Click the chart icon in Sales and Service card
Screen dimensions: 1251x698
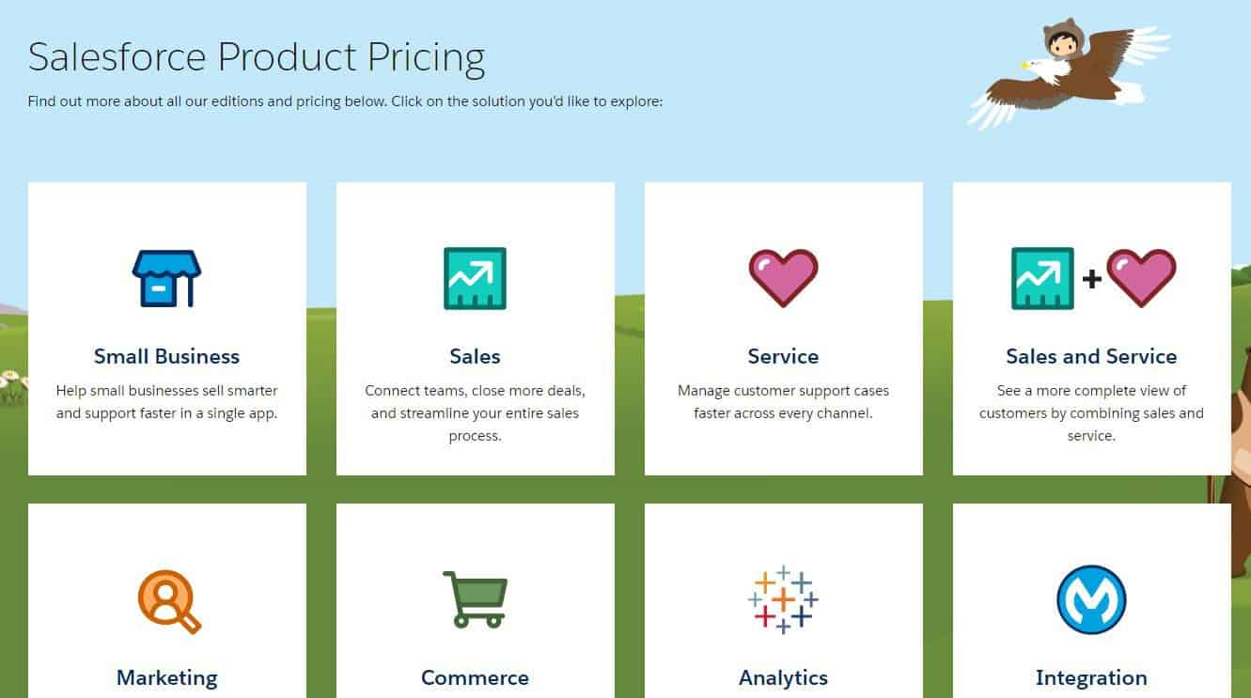click(1042, 278)
